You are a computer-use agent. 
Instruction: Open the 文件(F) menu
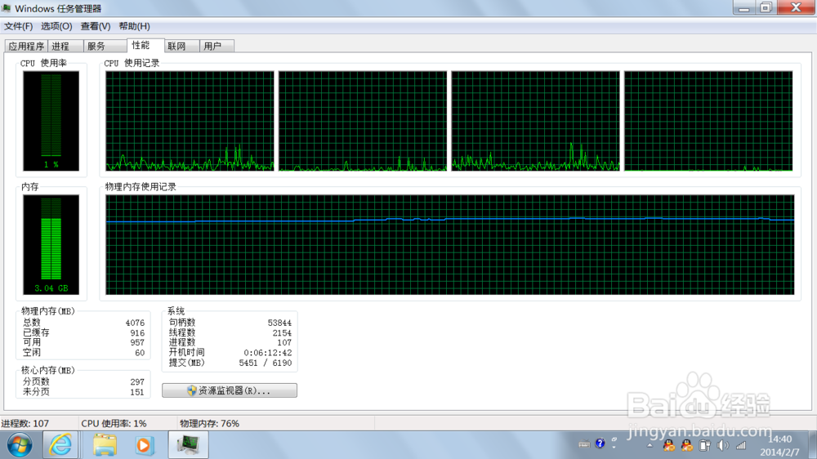(18, 26)
